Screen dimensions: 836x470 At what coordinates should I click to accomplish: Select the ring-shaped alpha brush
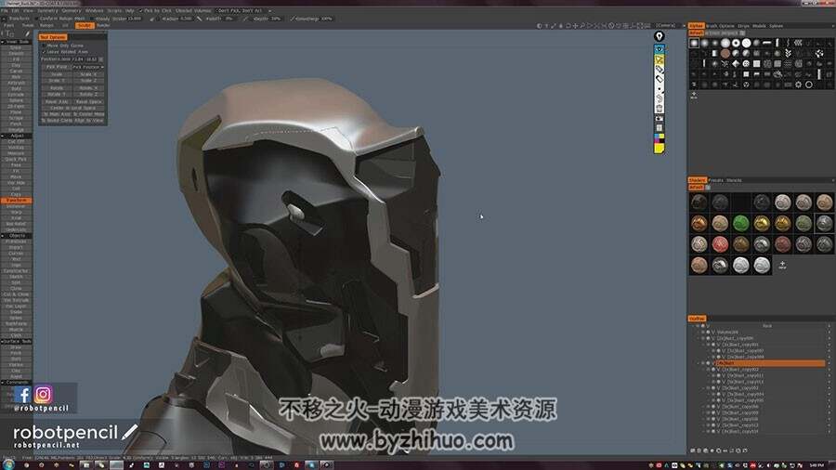pyautogui.click(x=736, y=43)
